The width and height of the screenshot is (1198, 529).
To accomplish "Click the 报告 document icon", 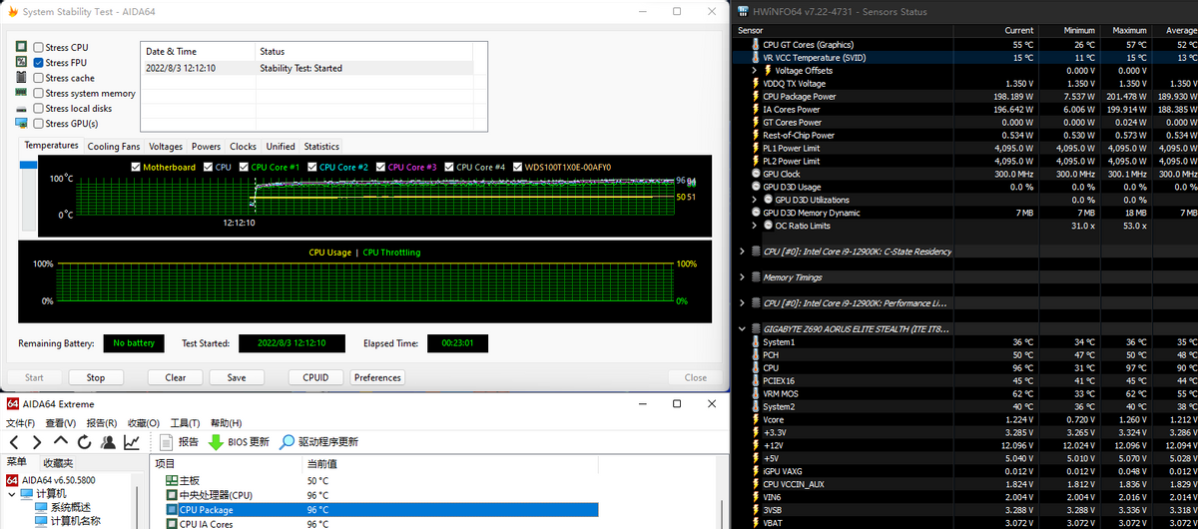I will (167, 442).
